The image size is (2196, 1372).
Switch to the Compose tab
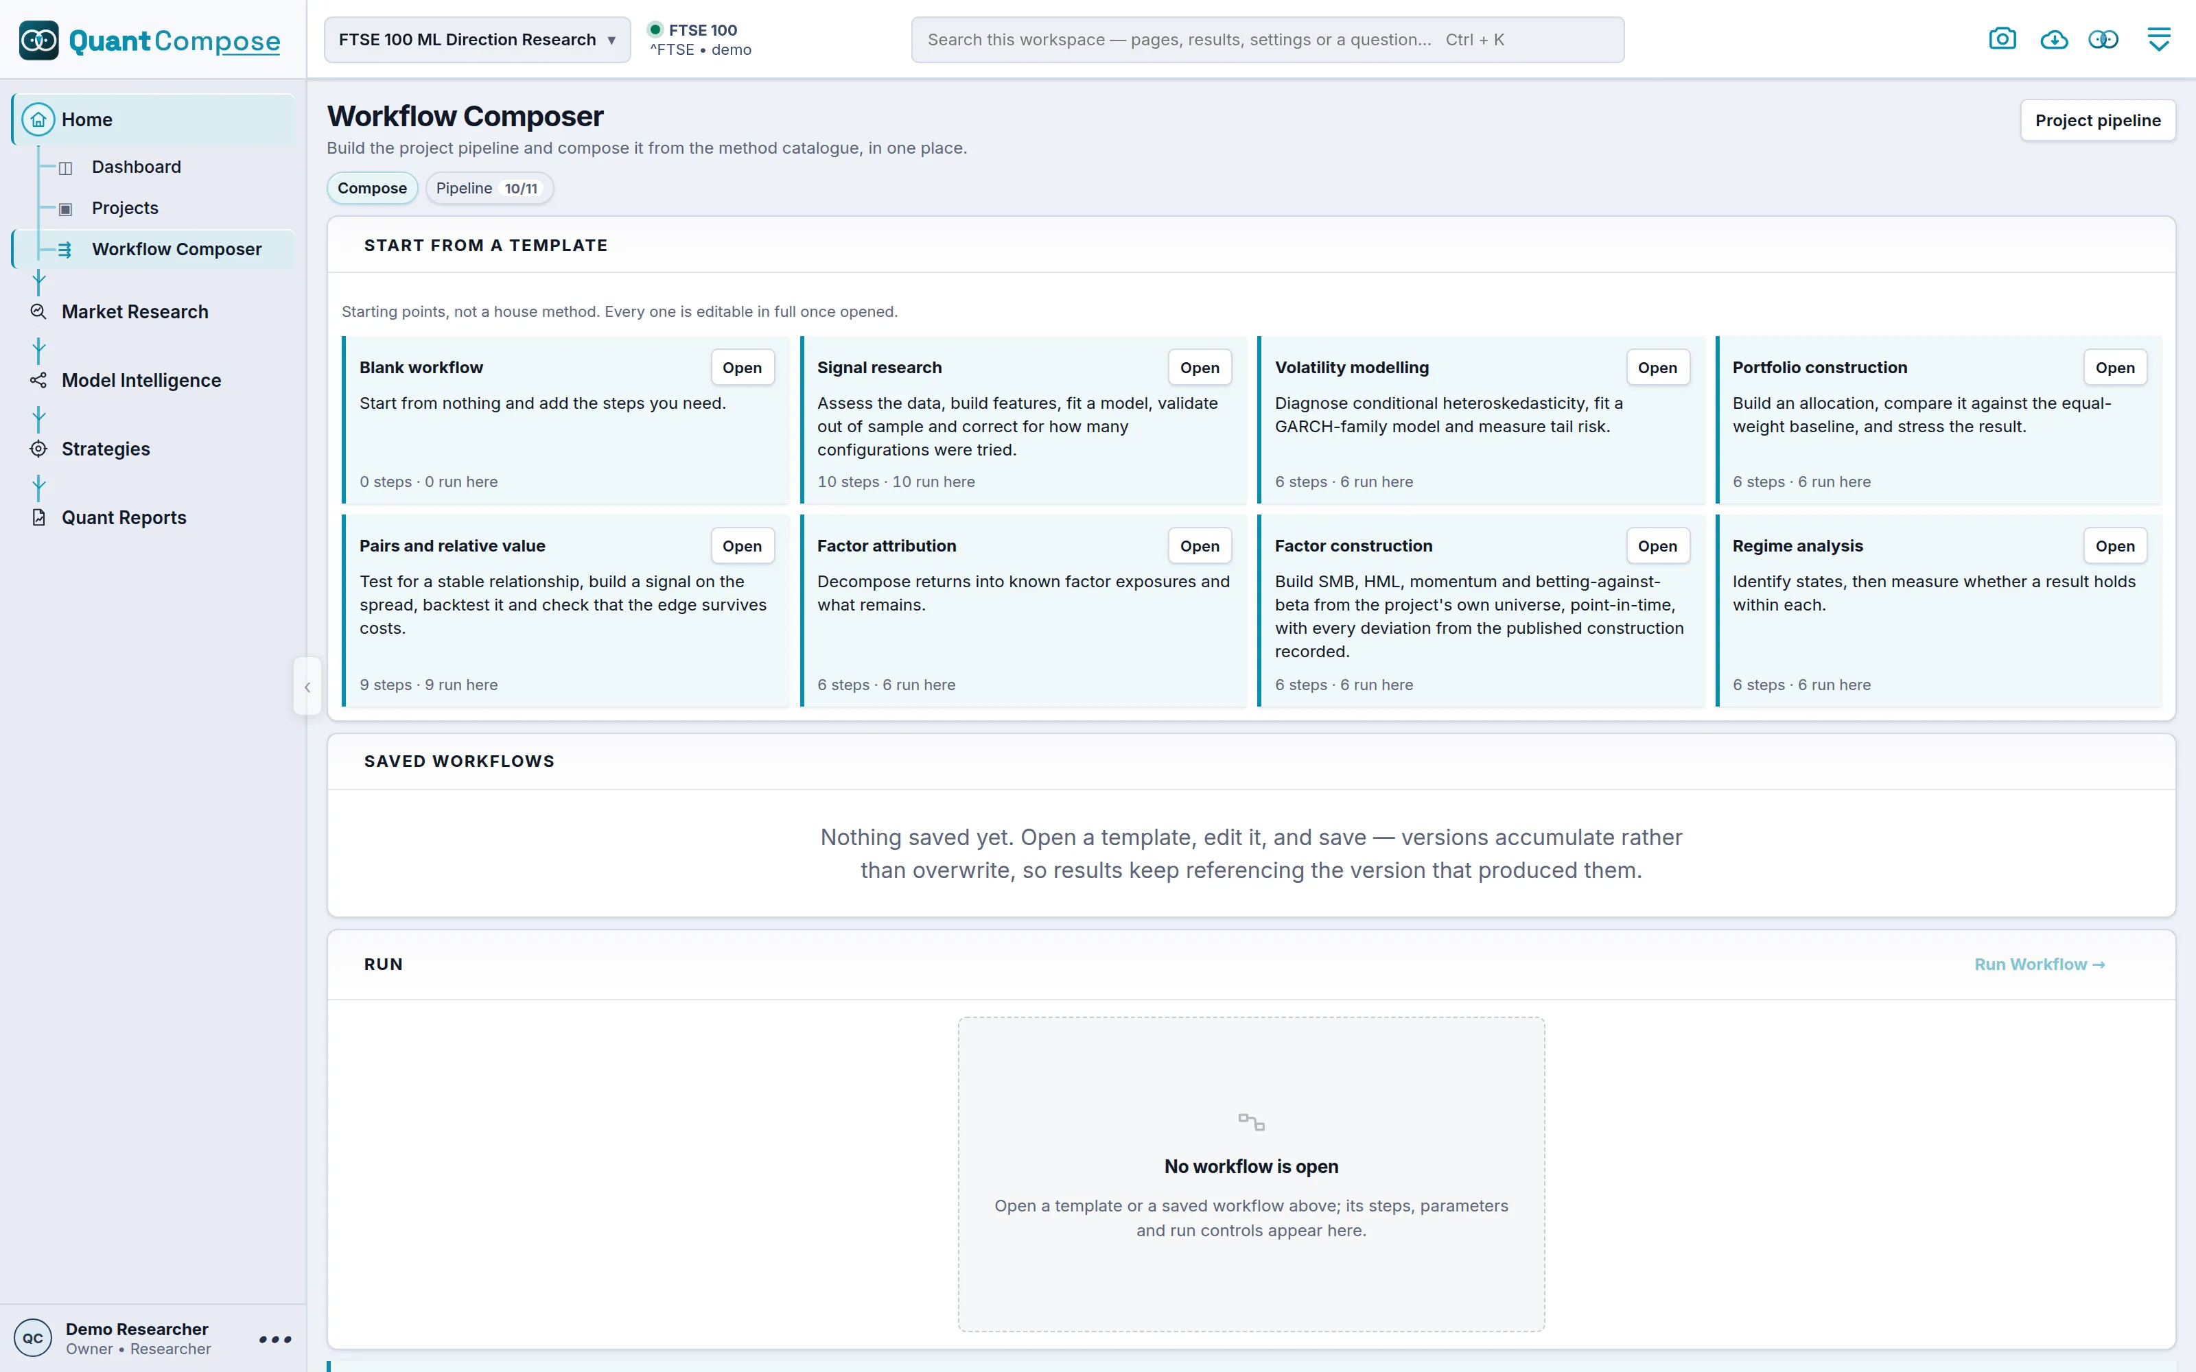pyautogui.click(x=372, y=188)
